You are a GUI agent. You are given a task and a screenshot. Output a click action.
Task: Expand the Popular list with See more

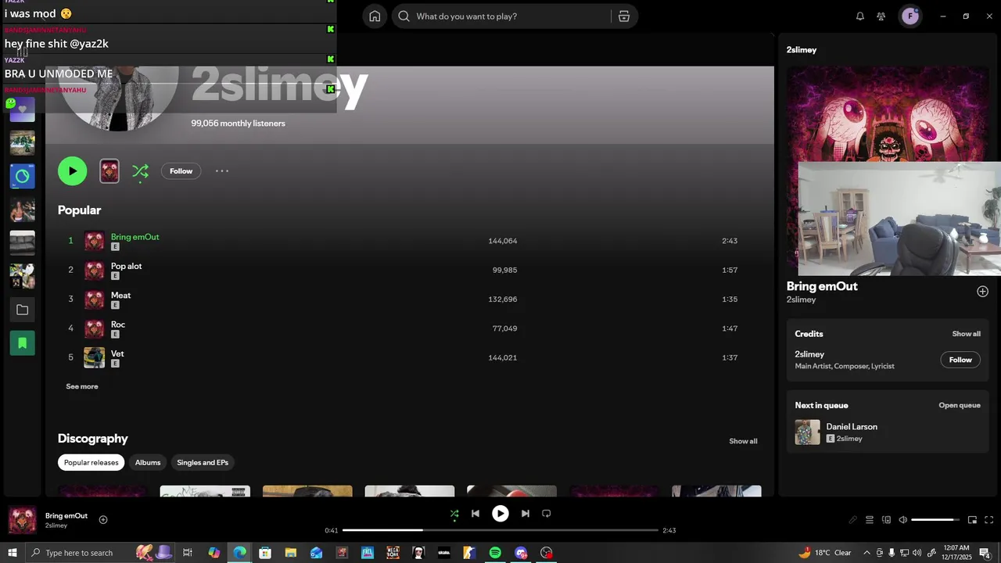pos(82,386)
